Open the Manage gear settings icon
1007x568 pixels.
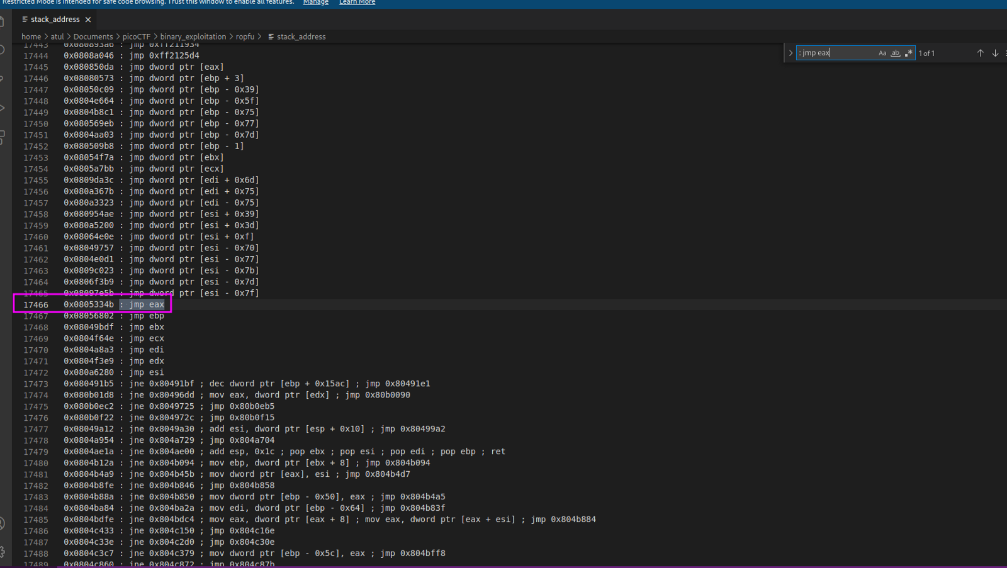[x=3, y=552]
